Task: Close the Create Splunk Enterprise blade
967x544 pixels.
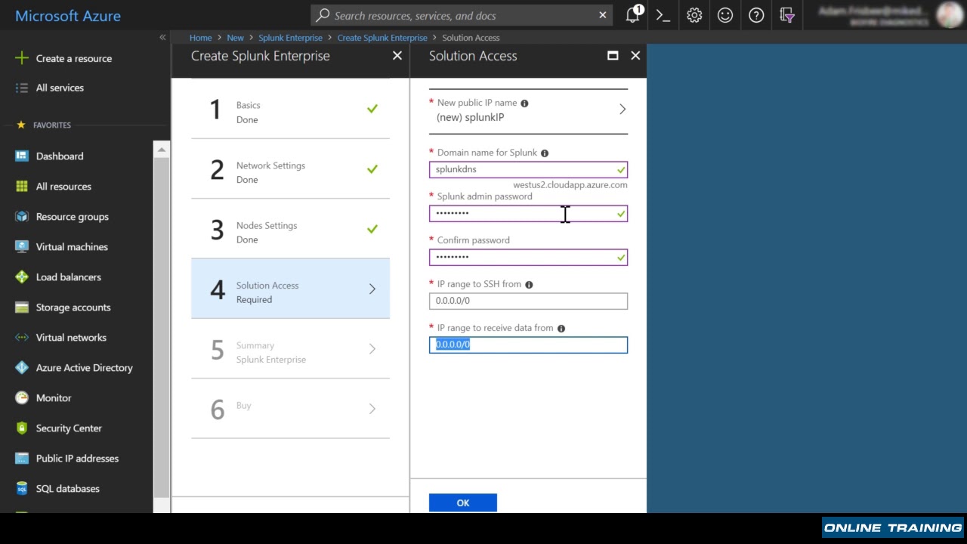Action: [397, 55]
